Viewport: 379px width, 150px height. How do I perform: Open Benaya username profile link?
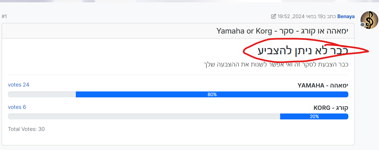coord(346,16)
